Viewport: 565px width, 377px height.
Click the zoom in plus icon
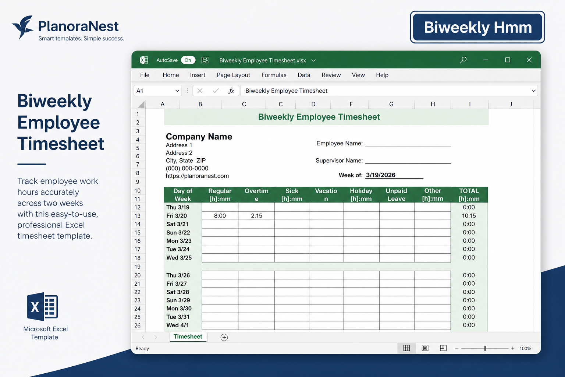[x=513, y=348]
